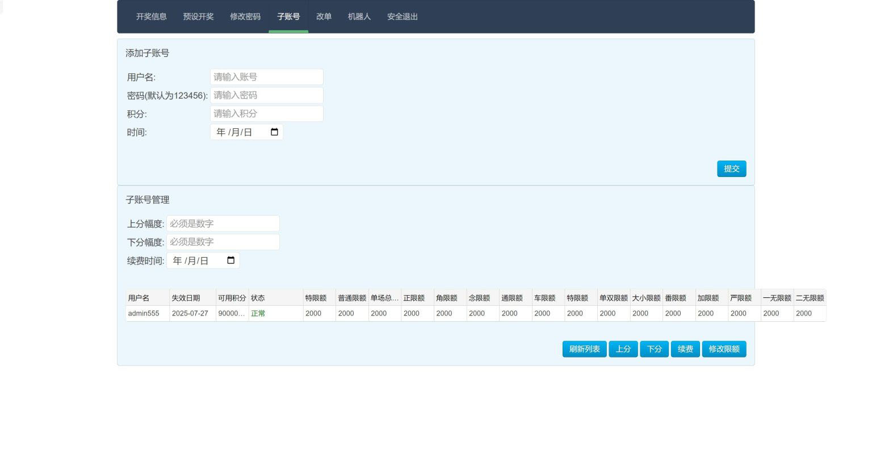Viewport: 872px width, 467px height.
Task: Click the 上分幅度 number field
Action: click(x=223, y=224)
